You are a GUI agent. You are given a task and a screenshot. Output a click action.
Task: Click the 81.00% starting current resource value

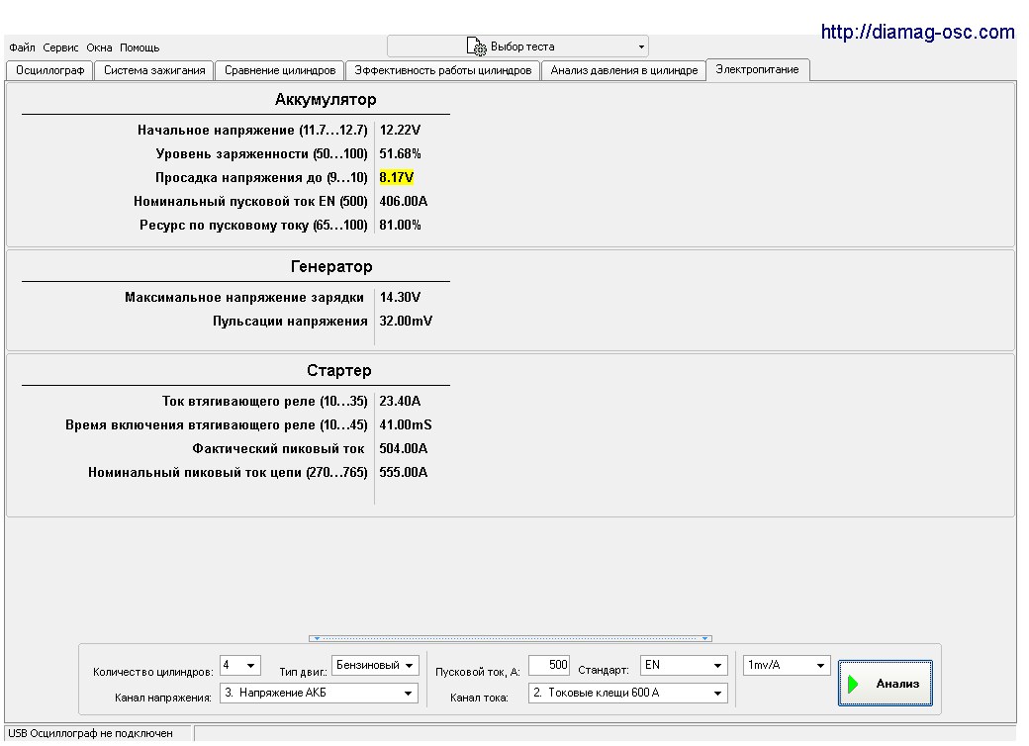coord(400,225)
